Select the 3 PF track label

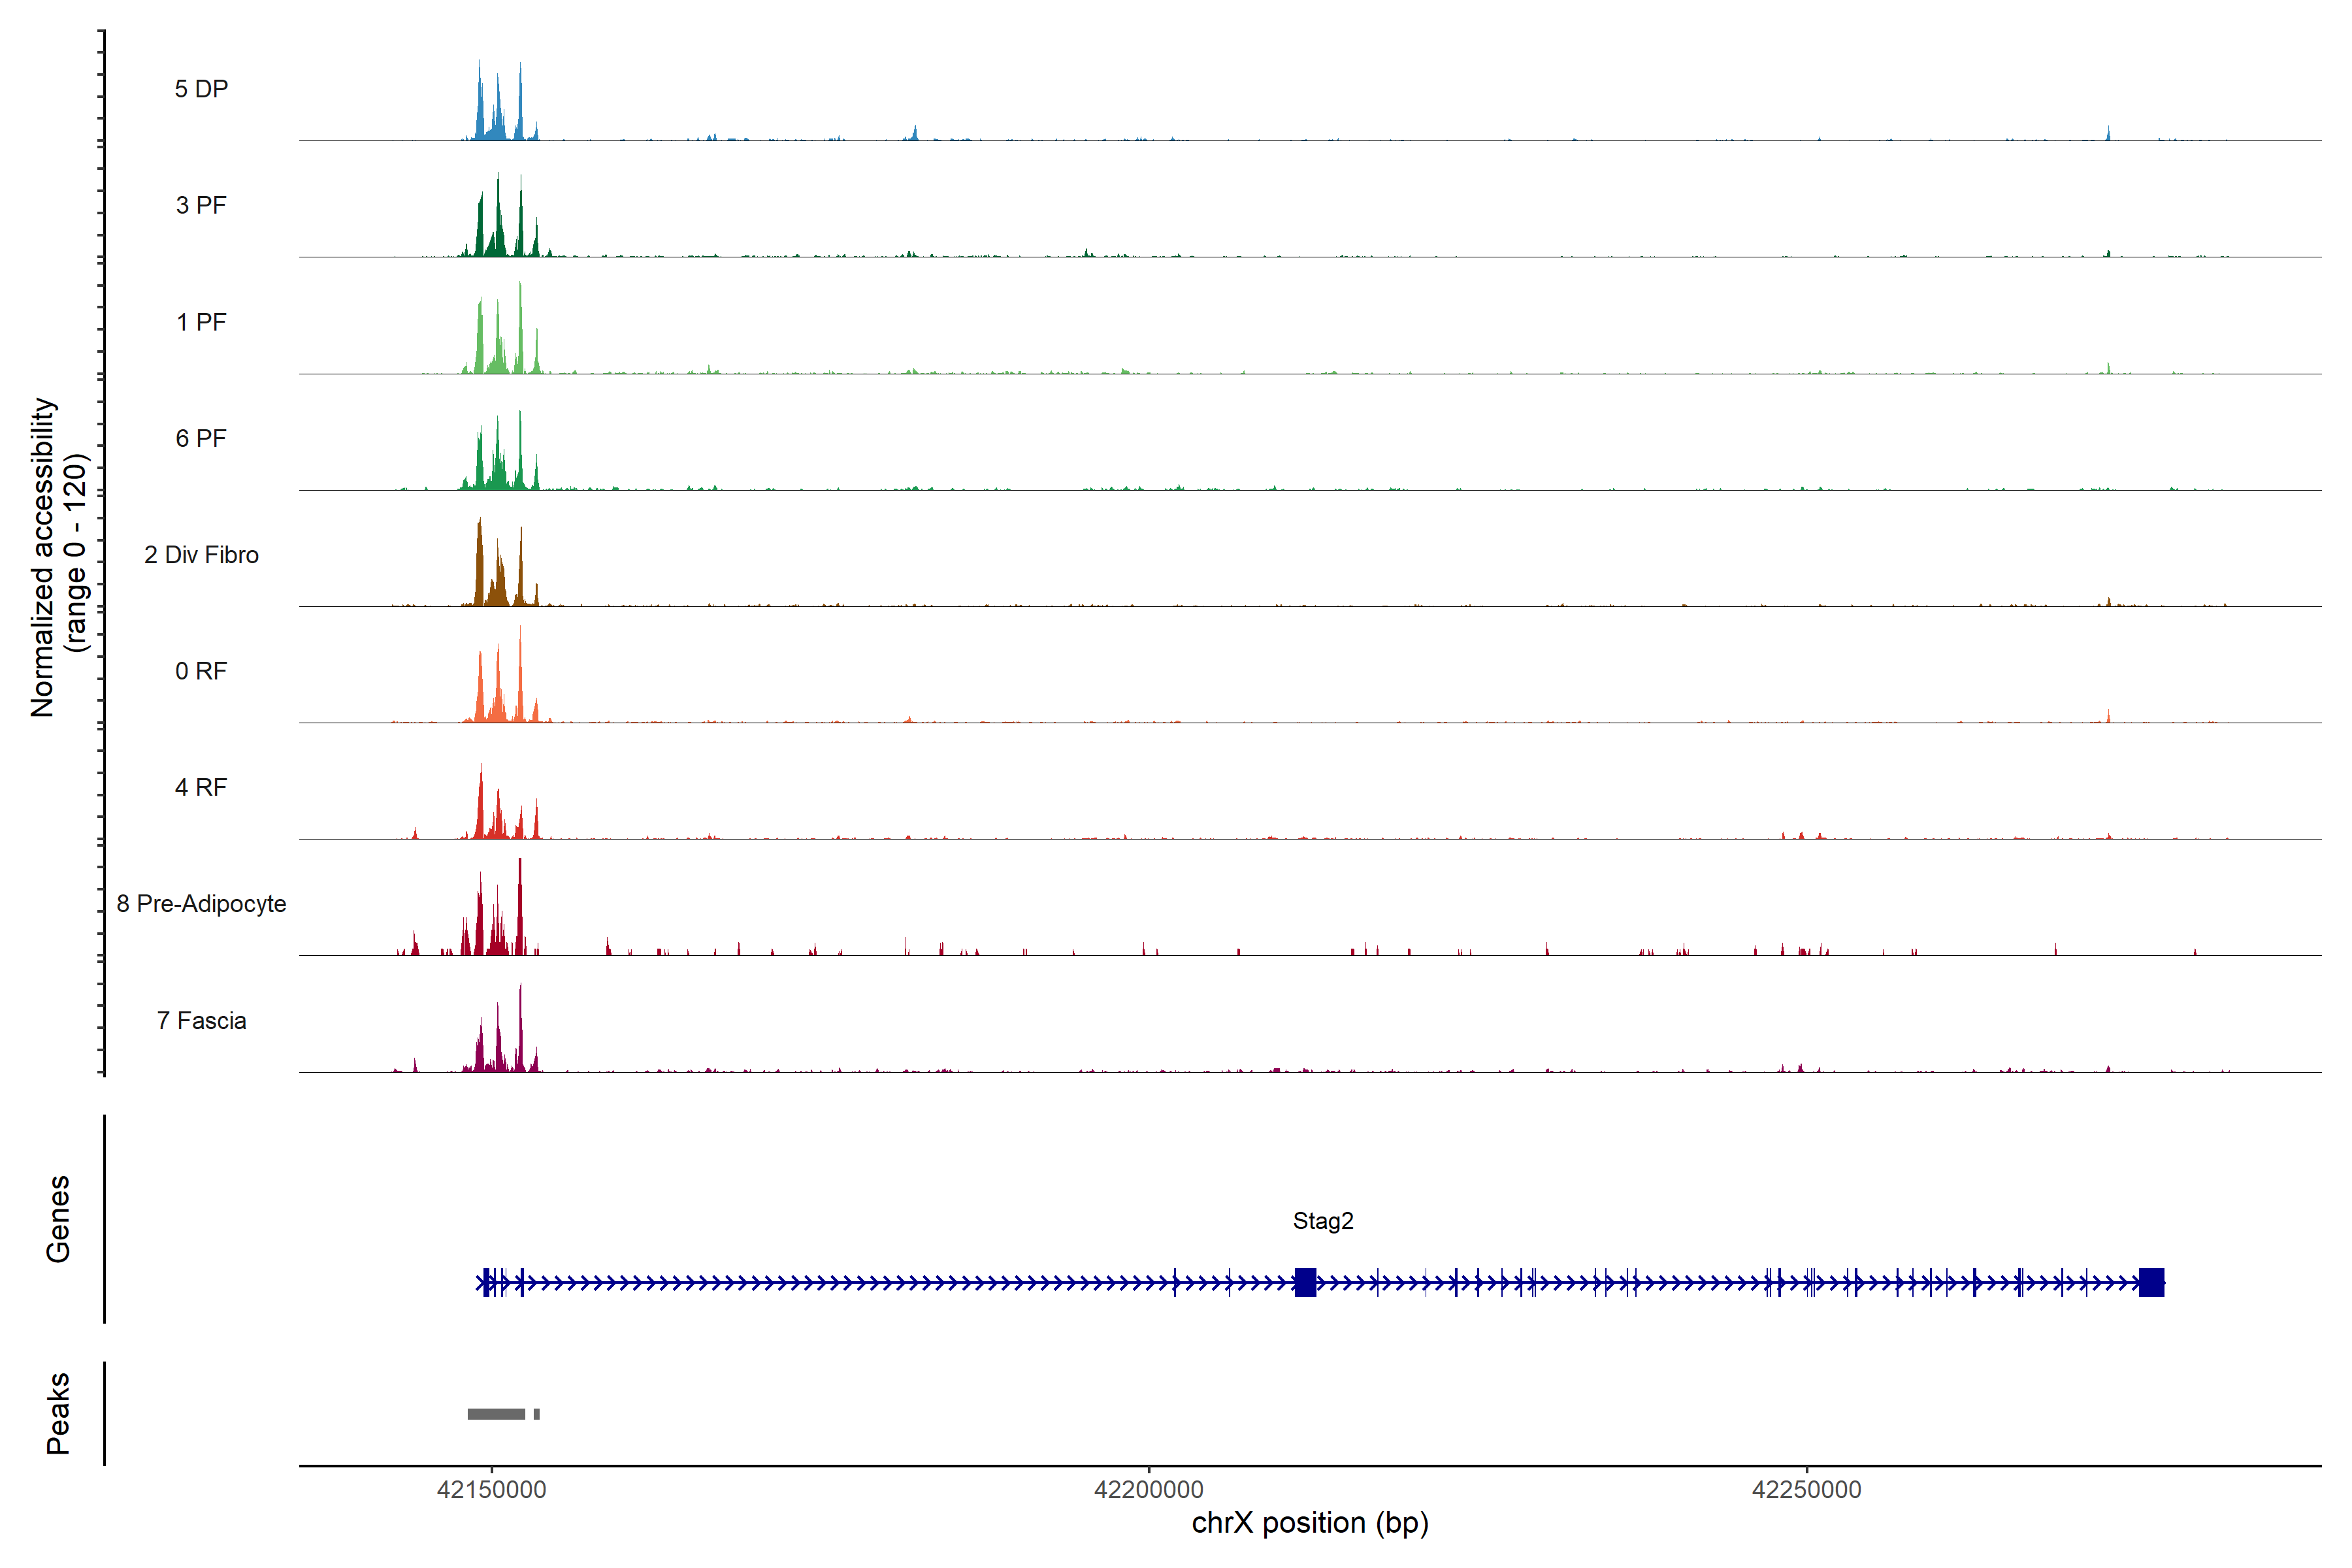[201, 205]
